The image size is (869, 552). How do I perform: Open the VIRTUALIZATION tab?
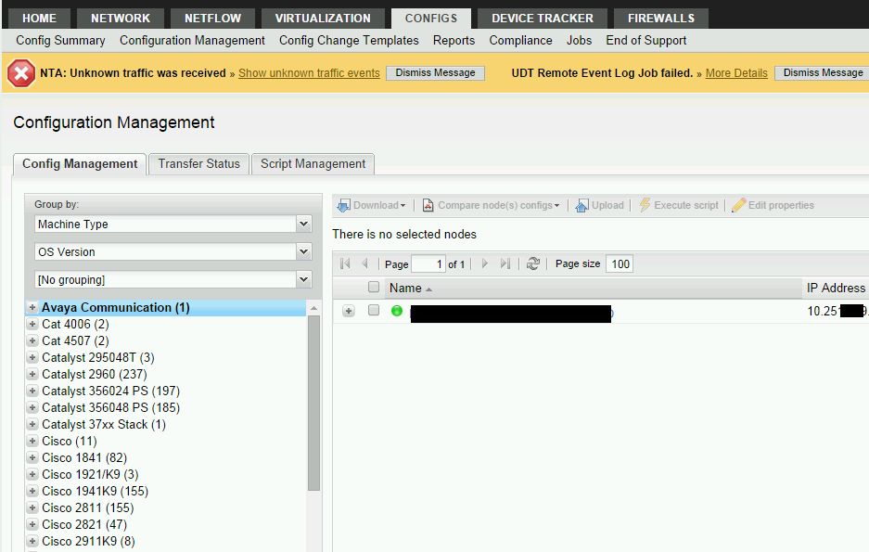(x=323, y=19)
